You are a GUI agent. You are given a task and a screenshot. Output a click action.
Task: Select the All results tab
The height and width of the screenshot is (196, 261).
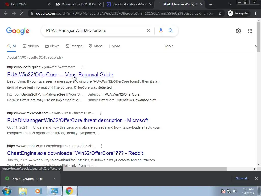click(x=12, y=46)
